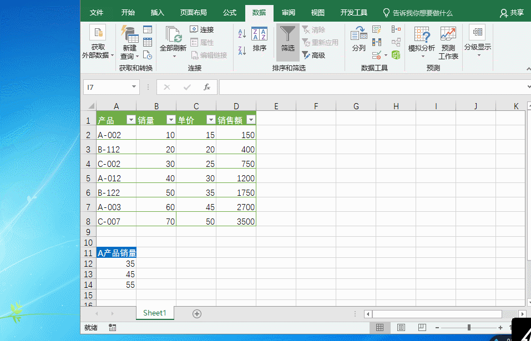Click the Data Validation icon
This screenshot has height=341, width=531.
click(377, 55)
